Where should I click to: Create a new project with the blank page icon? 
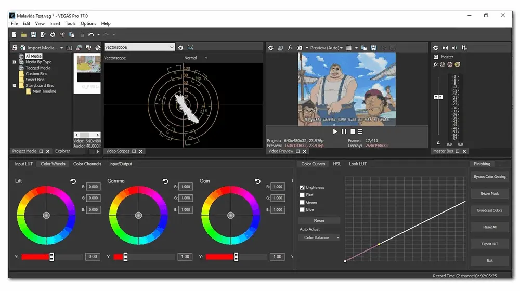14,34
